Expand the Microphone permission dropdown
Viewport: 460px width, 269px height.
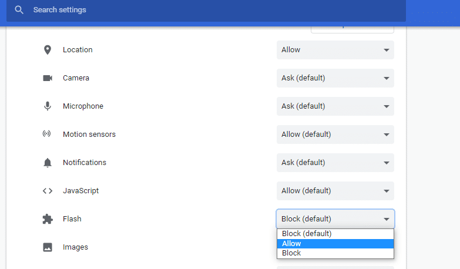335,106
